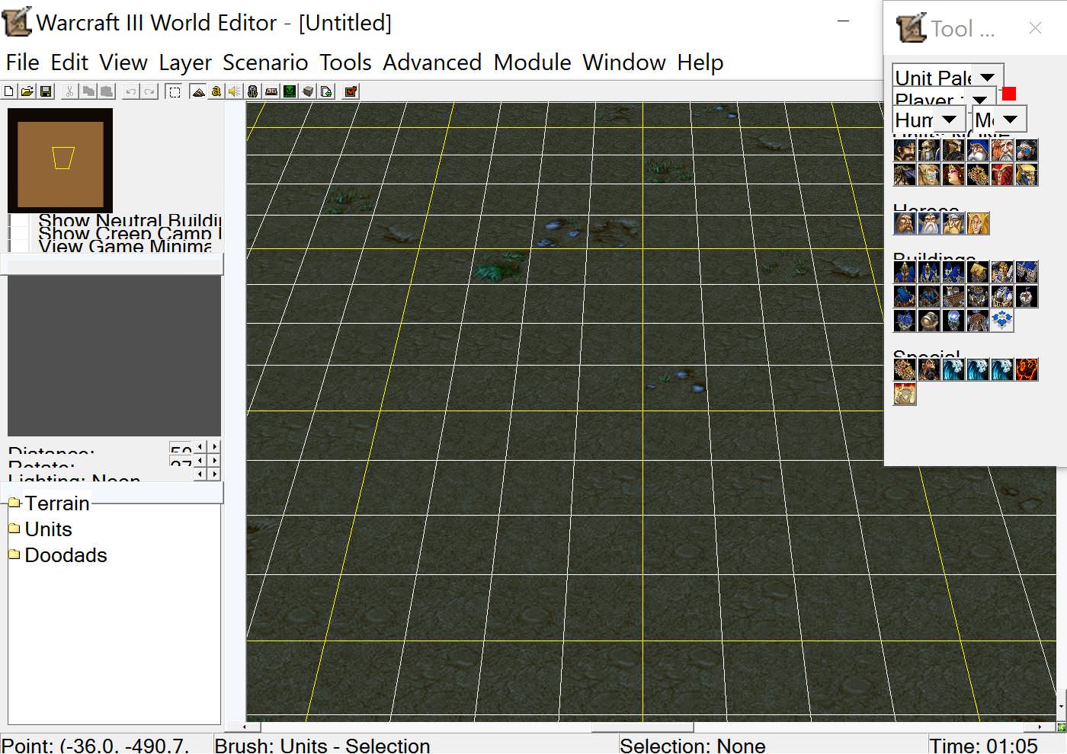Pick the blue Start Location icon

click(1002, 321)
